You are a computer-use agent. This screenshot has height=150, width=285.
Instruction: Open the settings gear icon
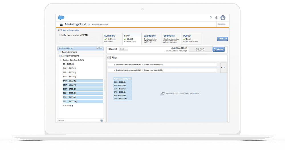[x=216, y=18]
